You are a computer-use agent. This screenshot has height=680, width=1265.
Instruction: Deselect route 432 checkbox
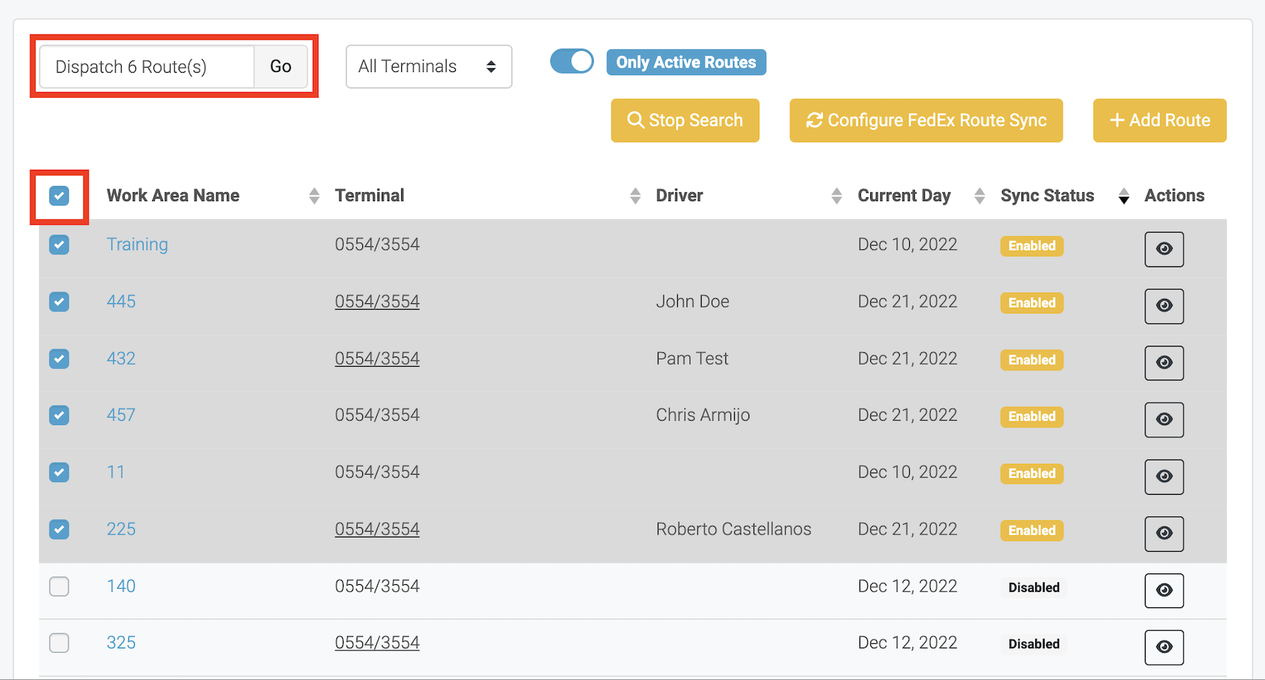[x=59, y=358]
